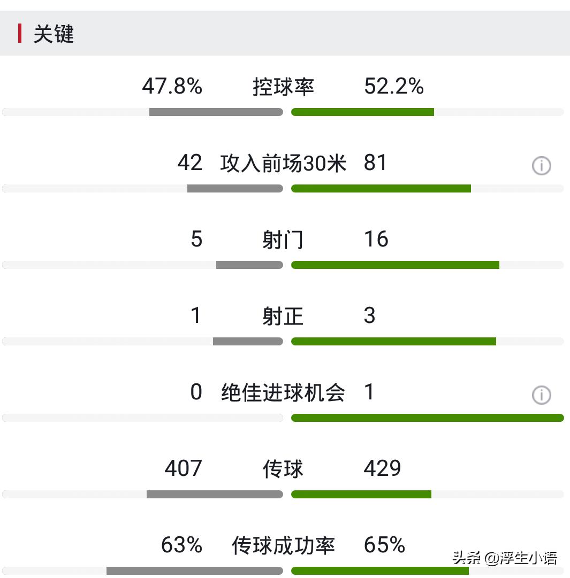Select the red bar marker beside 关键 heading

[20, 34]
